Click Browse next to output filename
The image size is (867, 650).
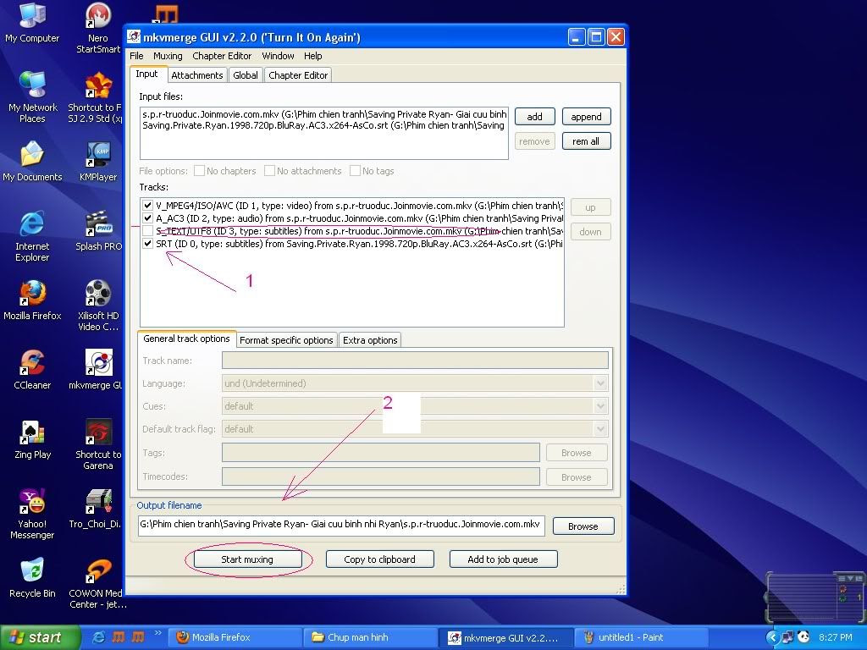(x=583, y=526)
